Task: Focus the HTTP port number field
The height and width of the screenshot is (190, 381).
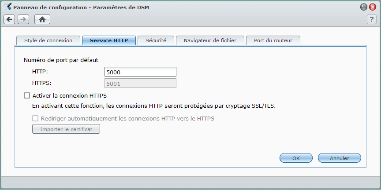Action: [x=140, y=72]
